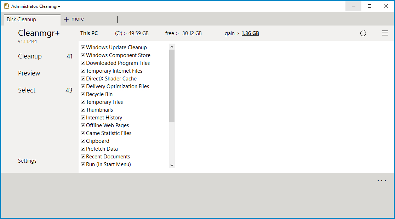Viewport: 395px width, 219px height.
Task: Open the Preview option in sidebar
Action: (x=29, y=73)
